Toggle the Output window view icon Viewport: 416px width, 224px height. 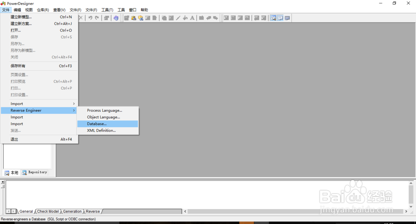coord(280,18)
